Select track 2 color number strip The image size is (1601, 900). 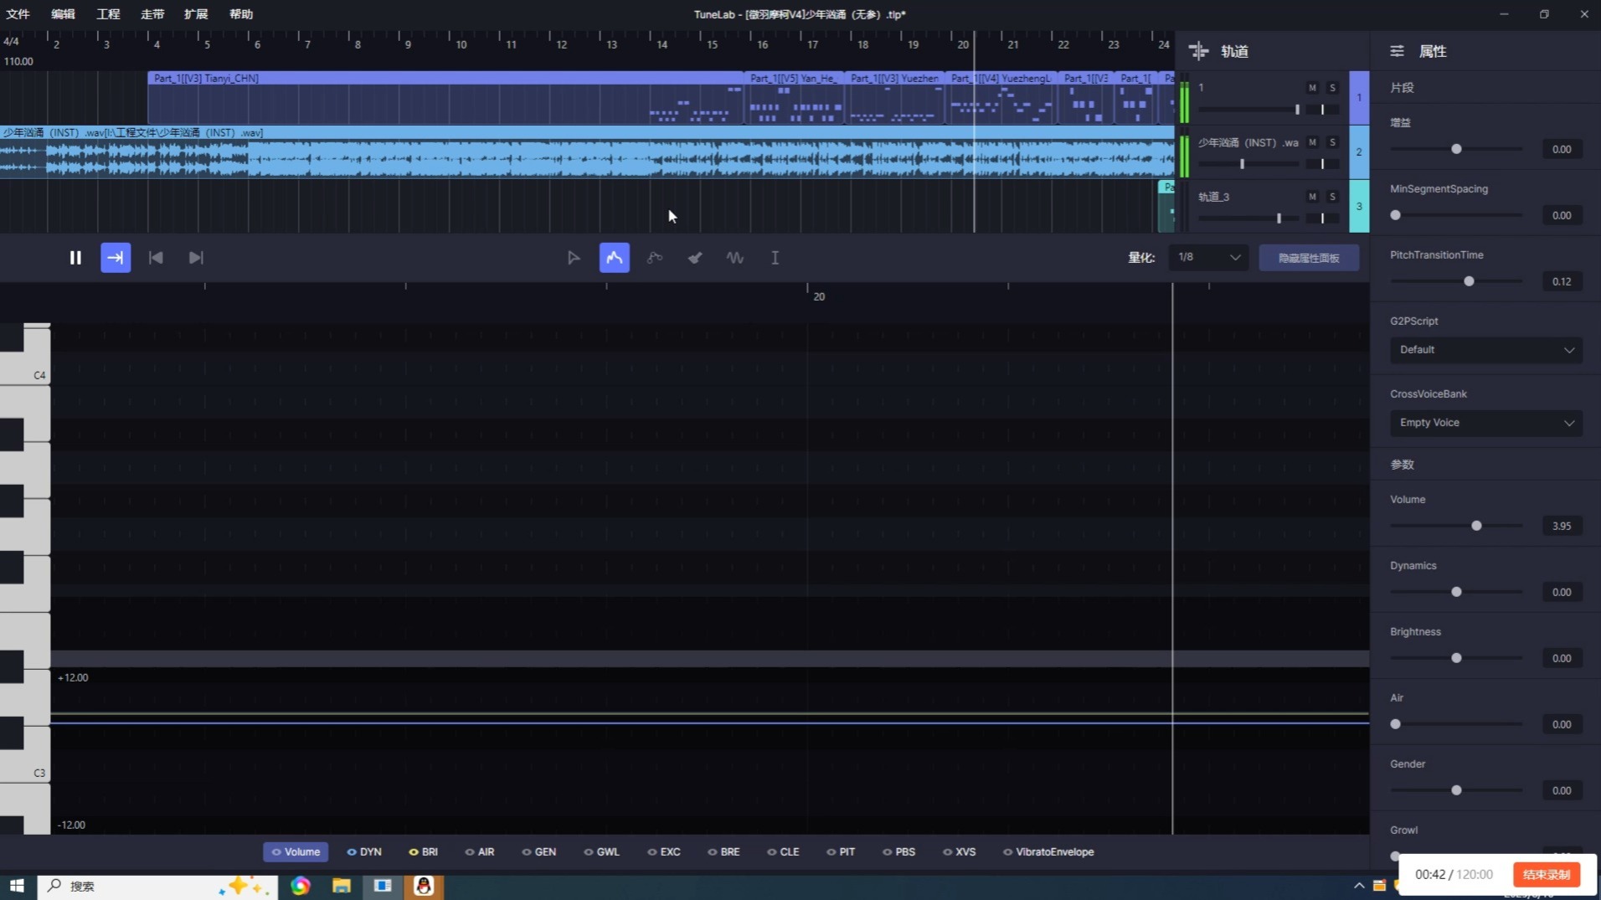click(1359, 152)
